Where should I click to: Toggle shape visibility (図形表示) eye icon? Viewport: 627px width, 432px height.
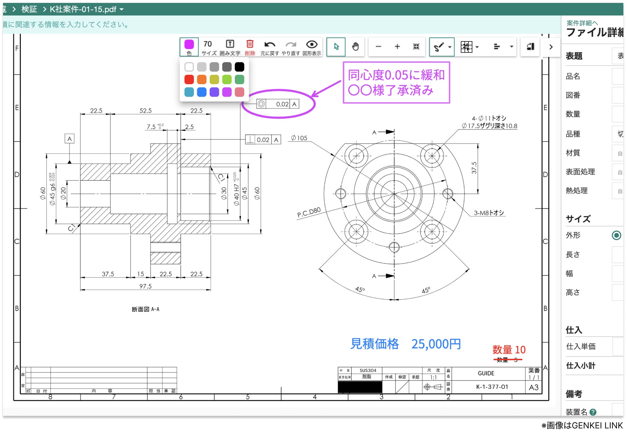(x=312, y=44)
